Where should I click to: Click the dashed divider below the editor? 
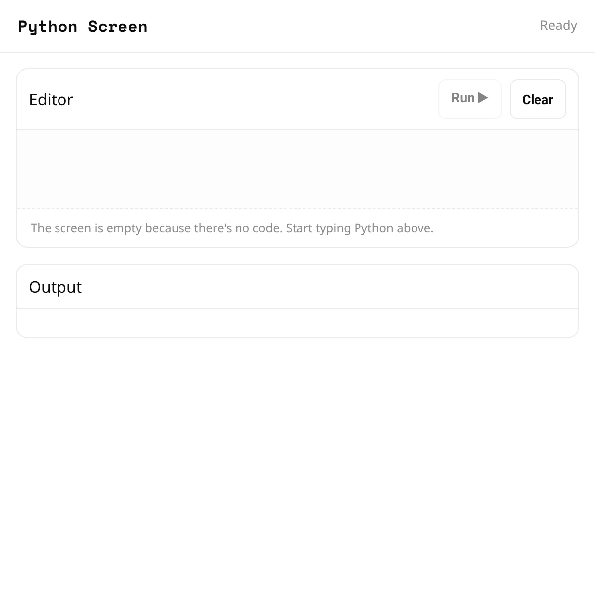(x=297, y=209)
